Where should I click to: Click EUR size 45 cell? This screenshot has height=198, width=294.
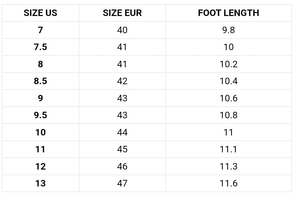122,149
